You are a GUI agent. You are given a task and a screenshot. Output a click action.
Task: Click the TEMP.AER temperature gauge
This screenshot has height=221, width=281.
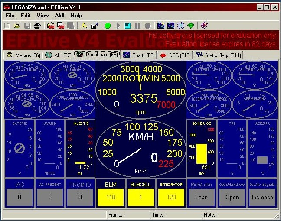tap(255, 75)
